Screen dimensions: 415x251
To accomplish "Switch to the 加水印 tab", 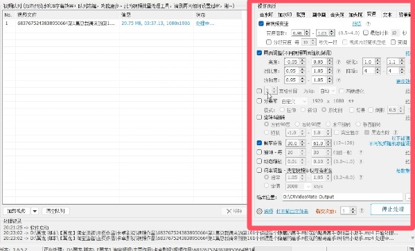I will pyautogui.click(x=285, y=15).
